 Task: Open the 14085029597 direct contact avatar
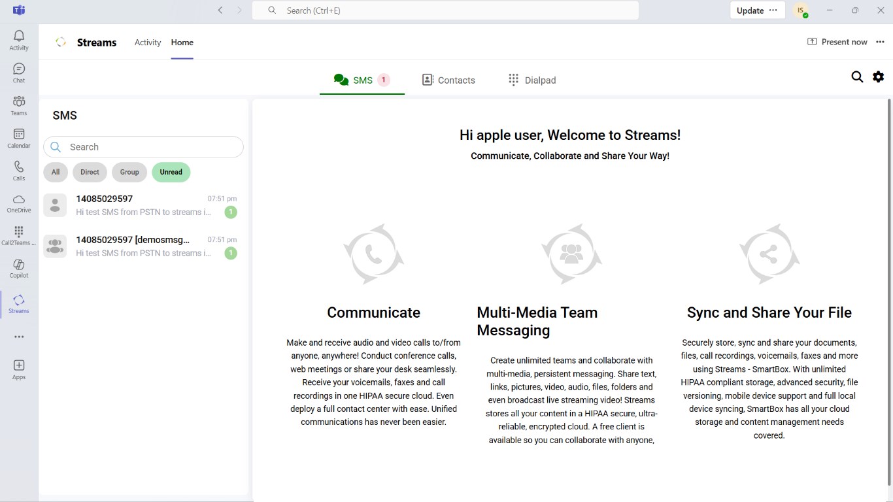tap(55, 205)
